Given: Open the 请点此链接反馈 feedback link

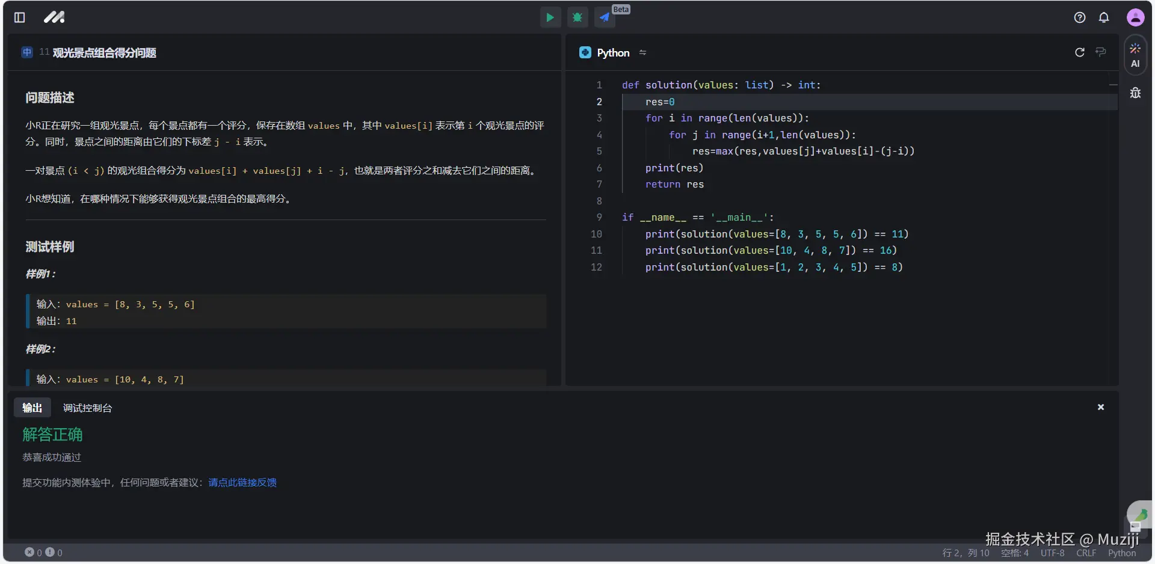Looking at the screenshot, I should click(x=242, y=482).
